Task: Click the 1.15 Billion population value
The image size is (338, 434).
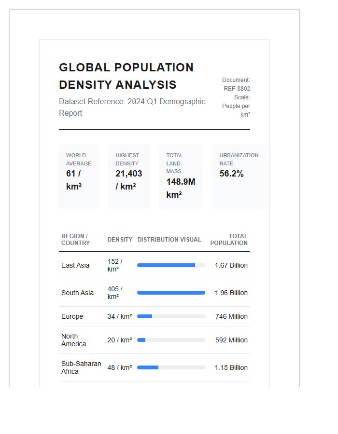Action: (x=231, y=367)
